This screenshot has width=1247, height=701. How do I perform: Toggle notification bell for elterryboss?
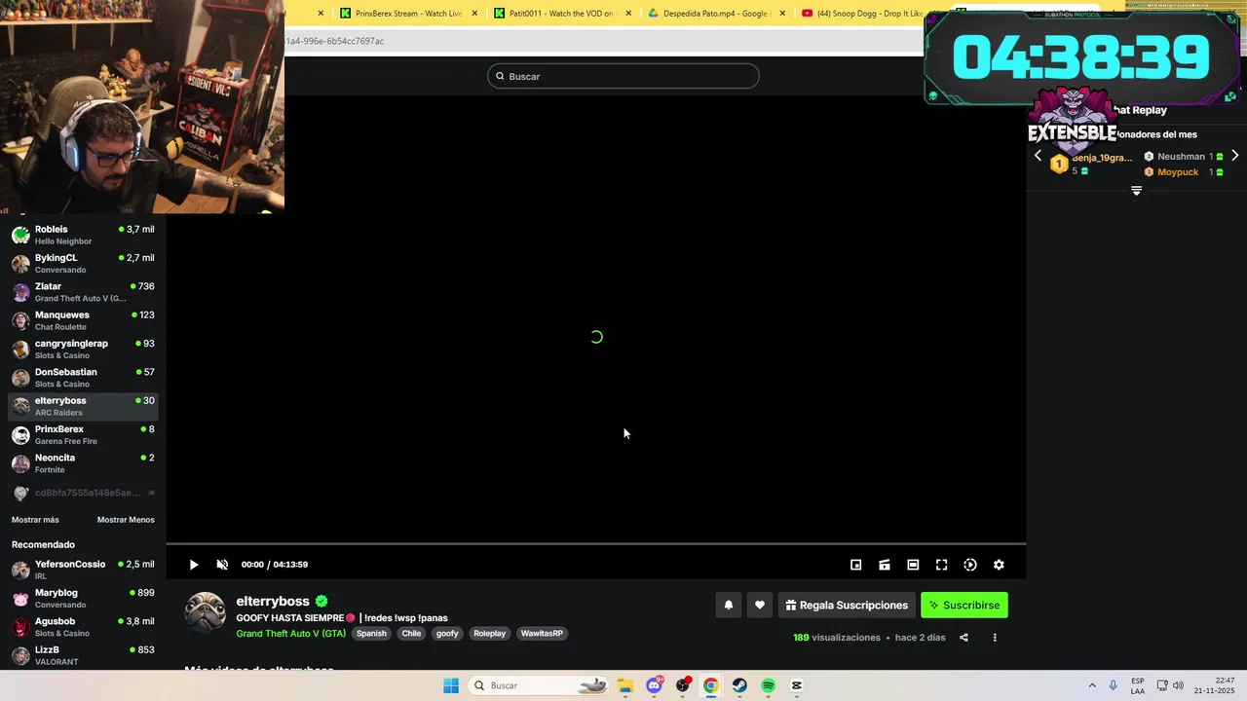pyautogui.click(x=728, y=605)
